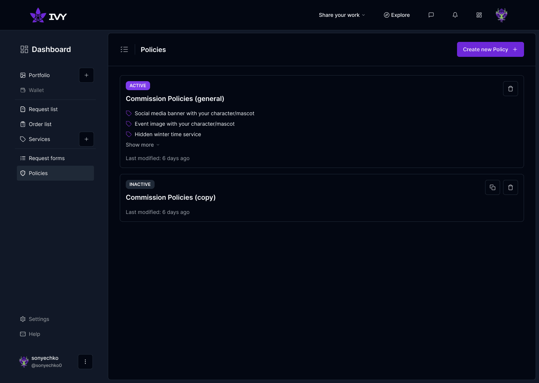
Task: Select Policies in the sidebar
Action: coord(55,173)
